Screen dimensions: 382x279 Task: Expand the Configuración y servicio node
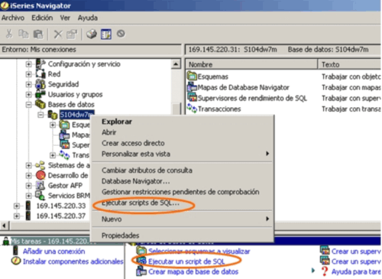tap(29, 64)
